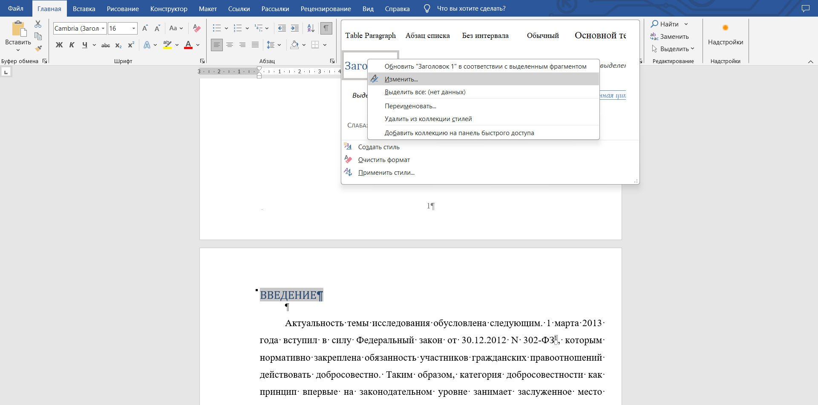Open the File tab
This screenshot has width=818, height=405.
point(16,9)
